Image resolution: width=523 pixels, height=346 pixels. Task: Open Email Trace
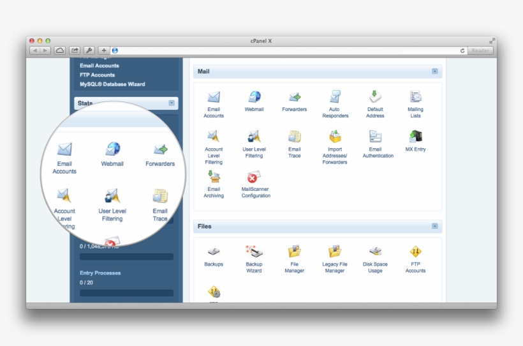[294, 144]
